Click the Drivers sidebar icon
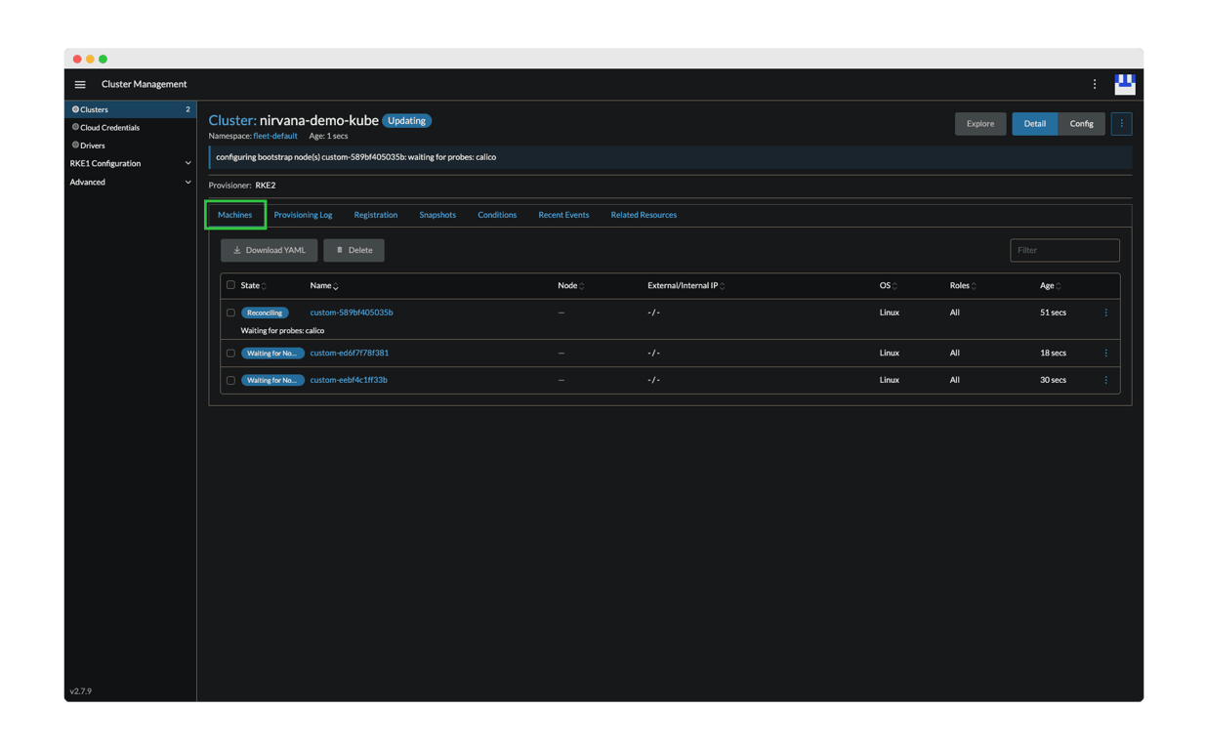This screenshot has height=750, width=1208. [75, 146]
